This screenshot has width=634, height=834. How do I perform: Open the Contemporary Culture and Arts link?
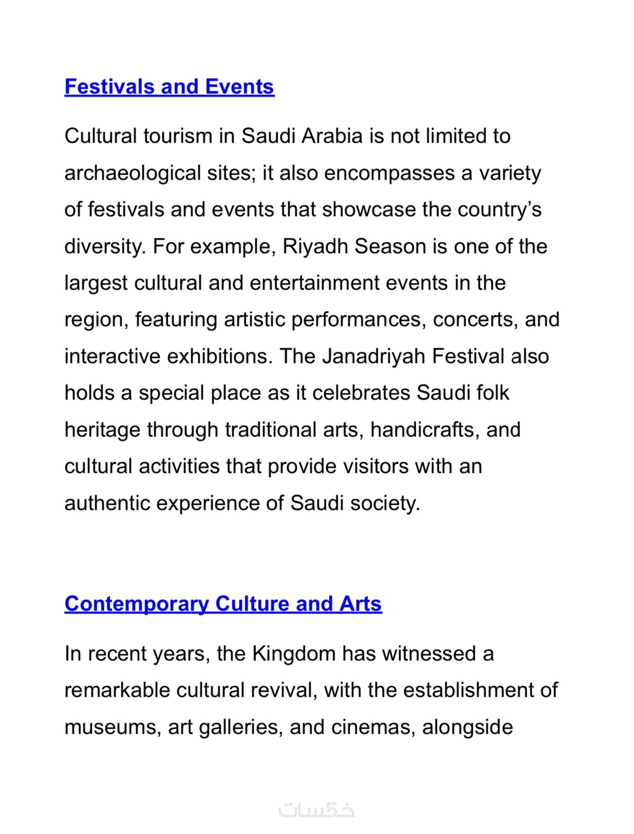[x=223, y=603]
